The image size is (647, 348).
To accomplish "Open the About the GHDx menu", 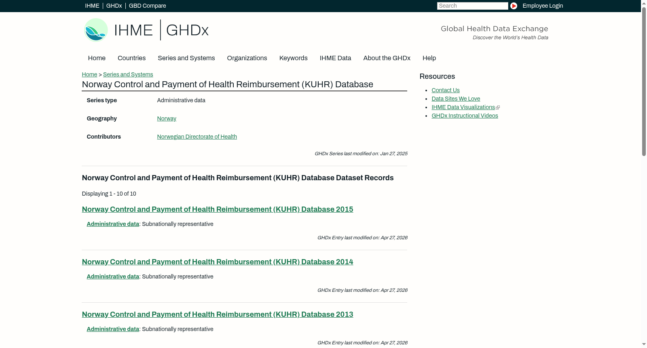I will 387,58.
